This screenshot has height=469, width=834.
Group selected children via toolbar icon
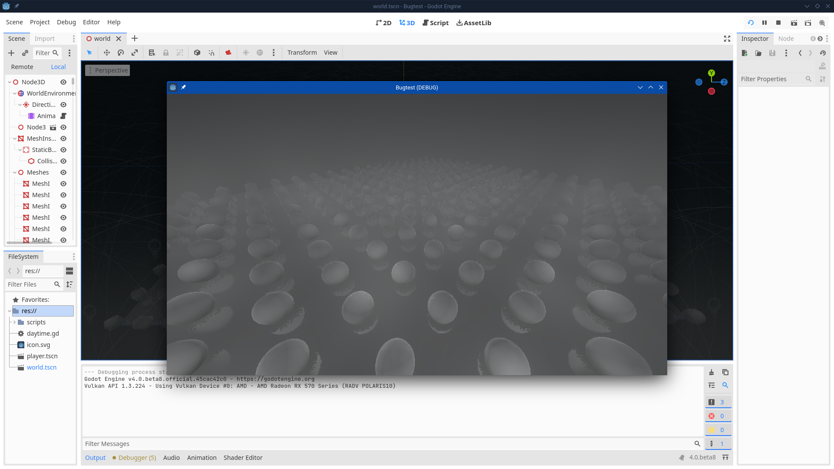180,53
